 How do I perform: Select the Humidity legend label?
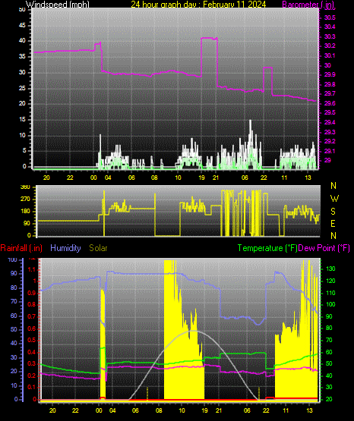65,248
